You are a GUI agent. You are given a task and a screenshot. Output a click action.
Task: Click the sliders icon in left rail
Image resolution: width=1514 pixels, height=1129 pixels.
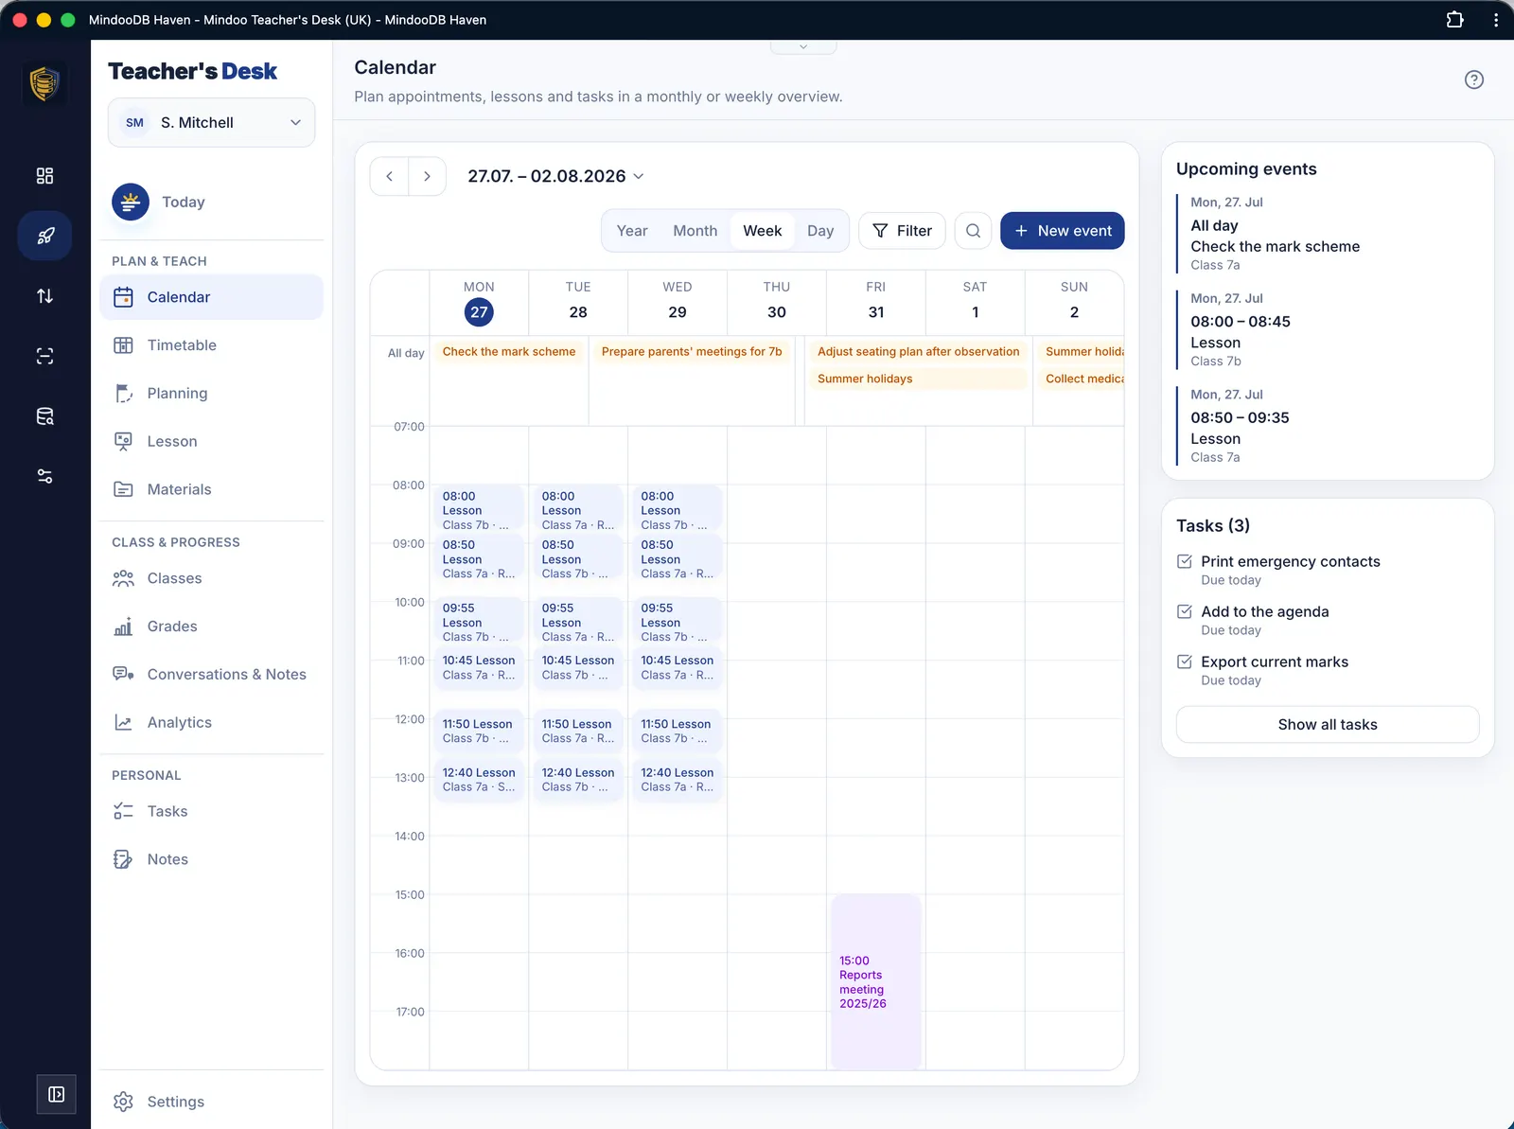44,476
